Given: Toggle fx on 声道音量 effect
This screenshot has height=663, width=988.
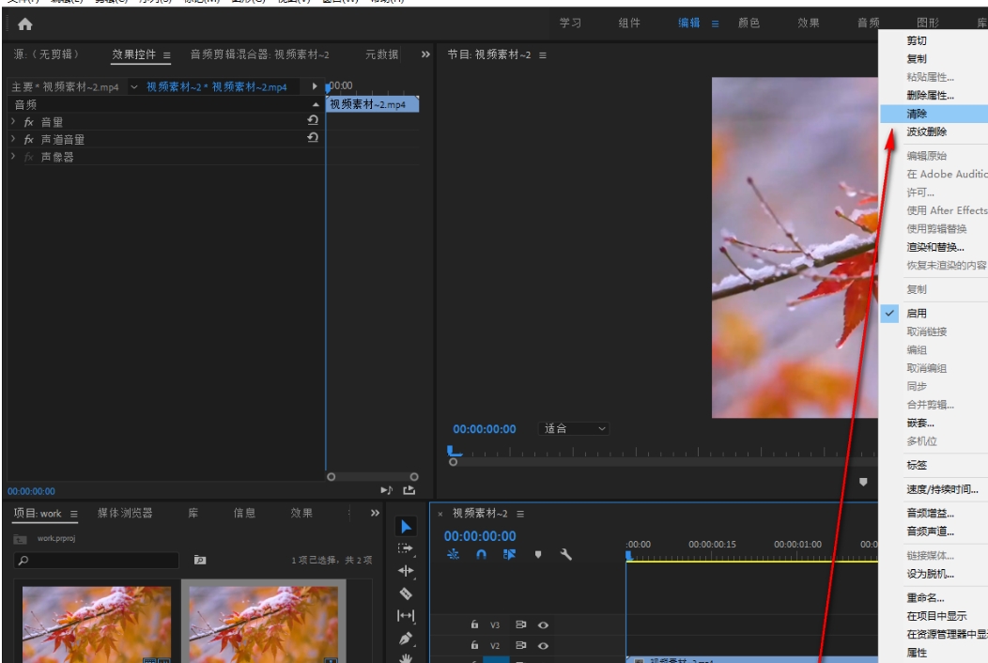Looking at the screenshot, I should pos(28,139).
